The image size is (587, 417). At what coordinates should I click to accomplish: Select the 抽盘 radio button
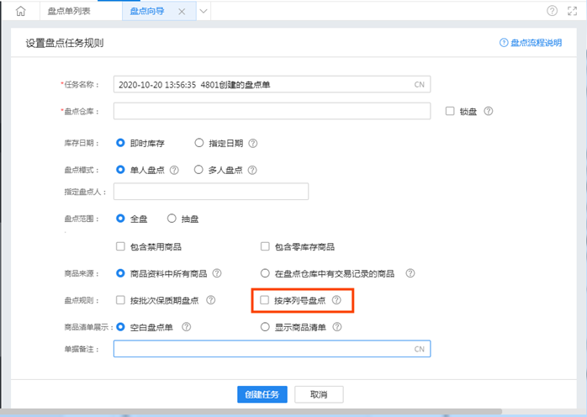(172, 219)
